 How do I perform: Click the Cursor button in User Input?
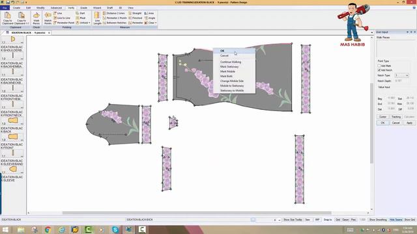[x=382, y=117]
